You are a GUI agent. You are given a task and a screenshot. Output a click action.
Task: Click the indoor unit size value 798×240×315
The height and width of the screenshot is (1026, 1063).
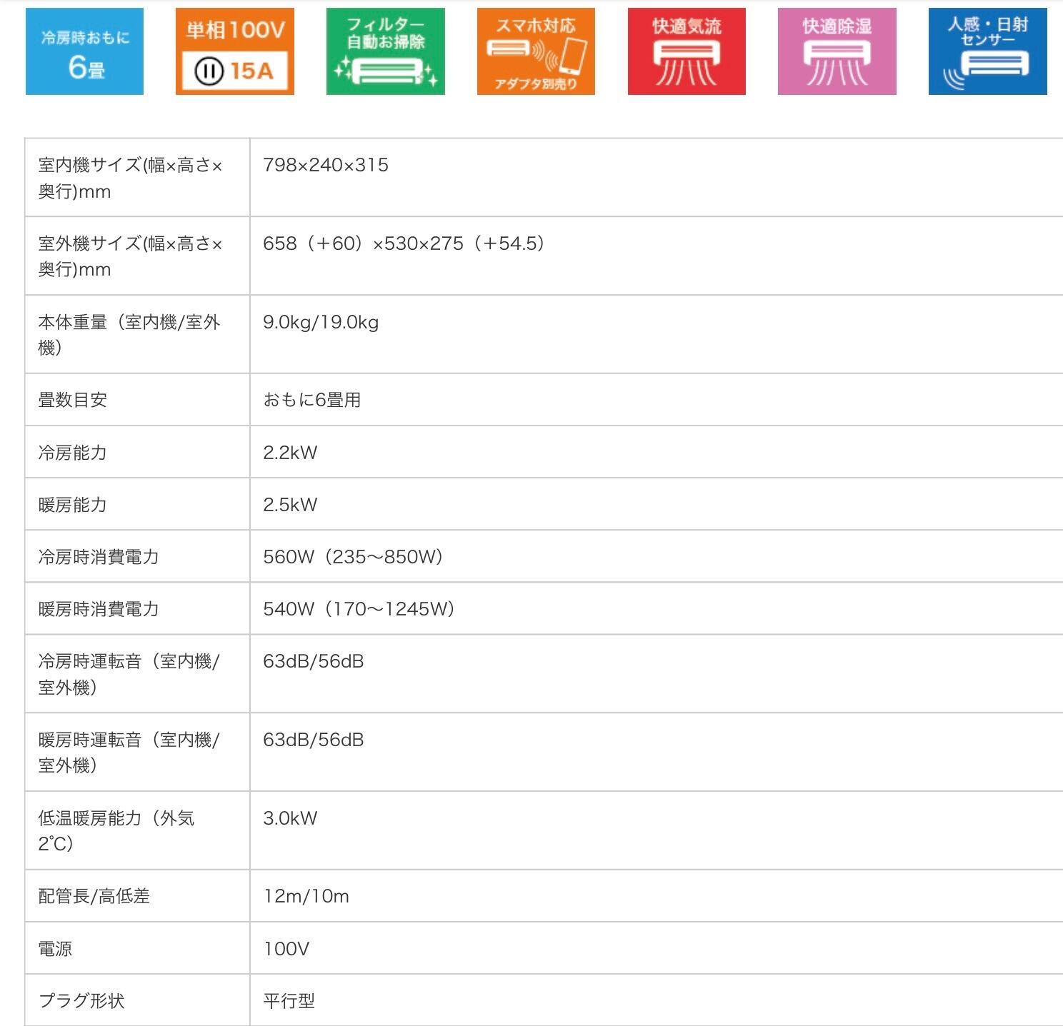(x=326, y=165)
